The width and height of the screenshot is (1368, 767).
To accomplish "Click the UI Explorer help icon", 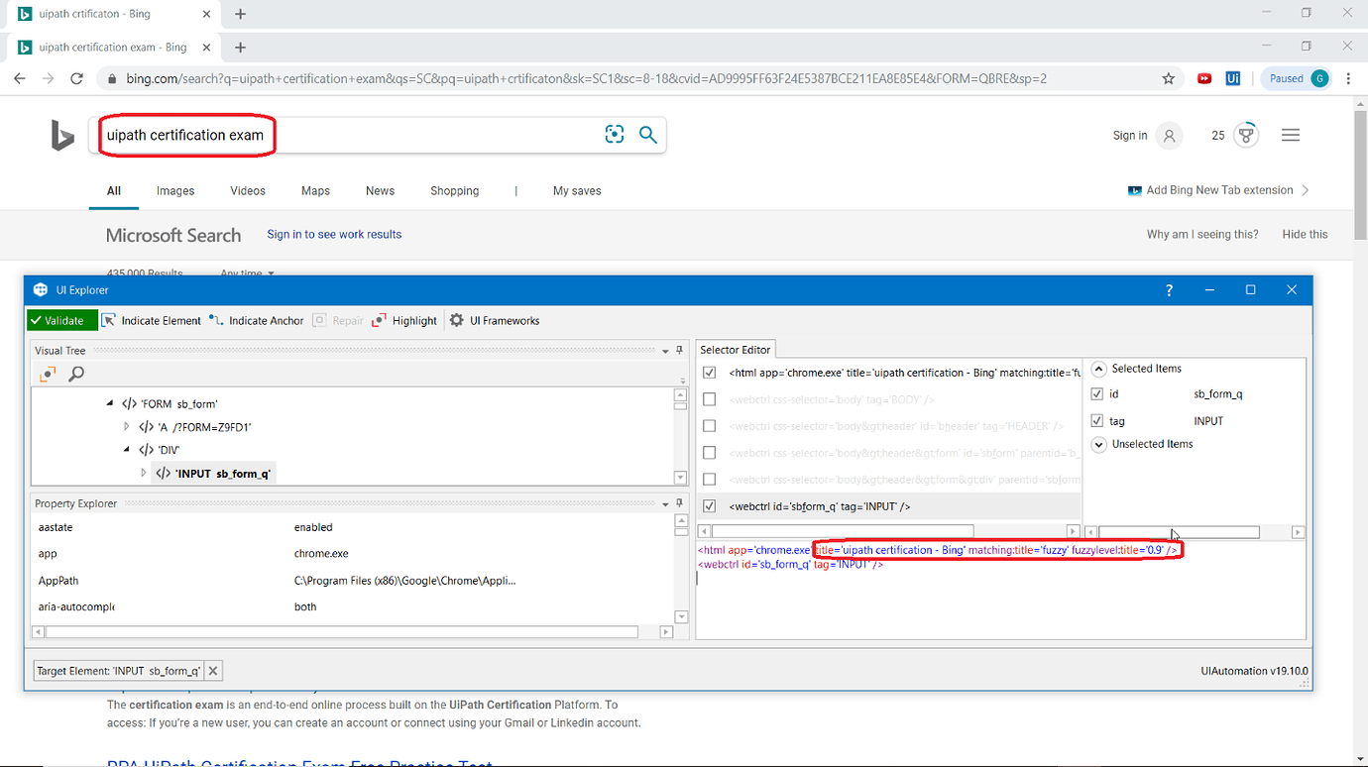I will tap(1169, 289).
